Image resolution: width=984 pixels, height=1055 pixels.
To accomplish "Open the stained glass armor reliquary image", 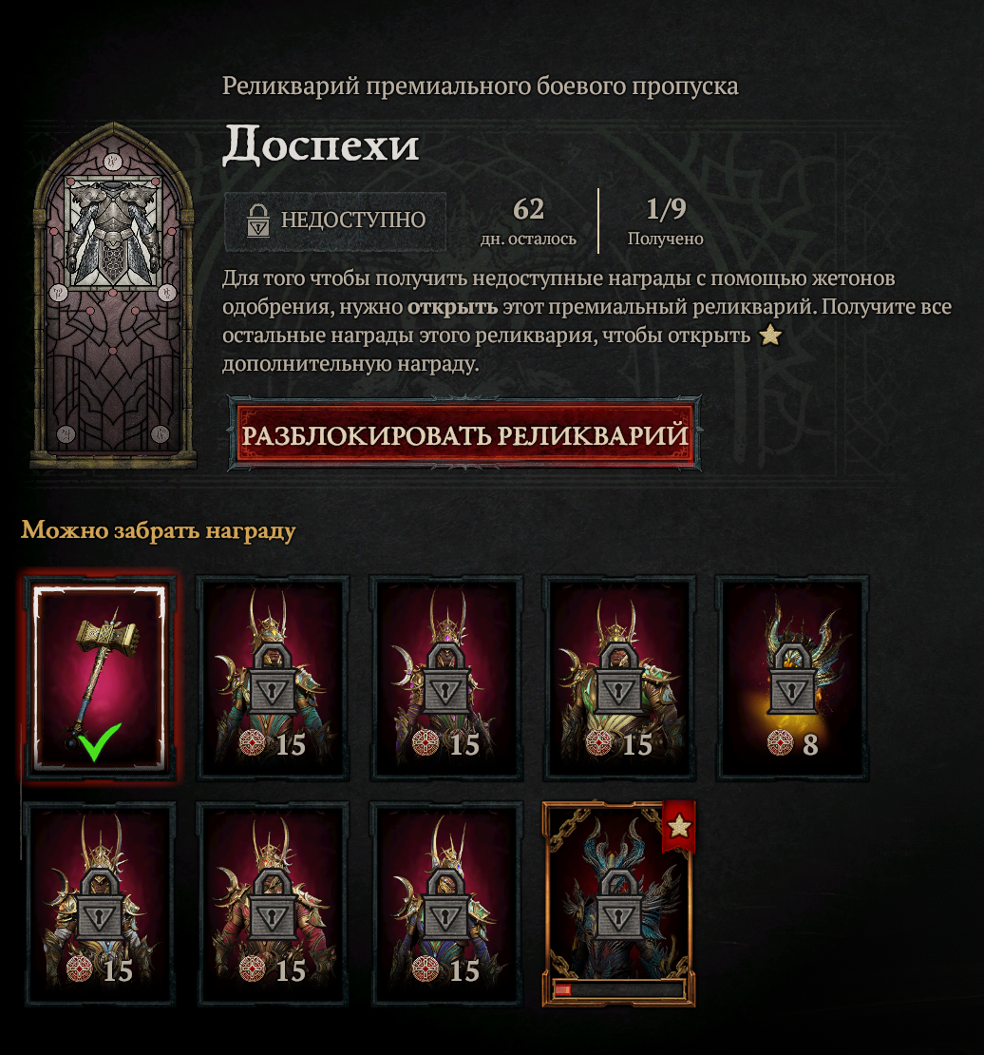I will (114, 295).
